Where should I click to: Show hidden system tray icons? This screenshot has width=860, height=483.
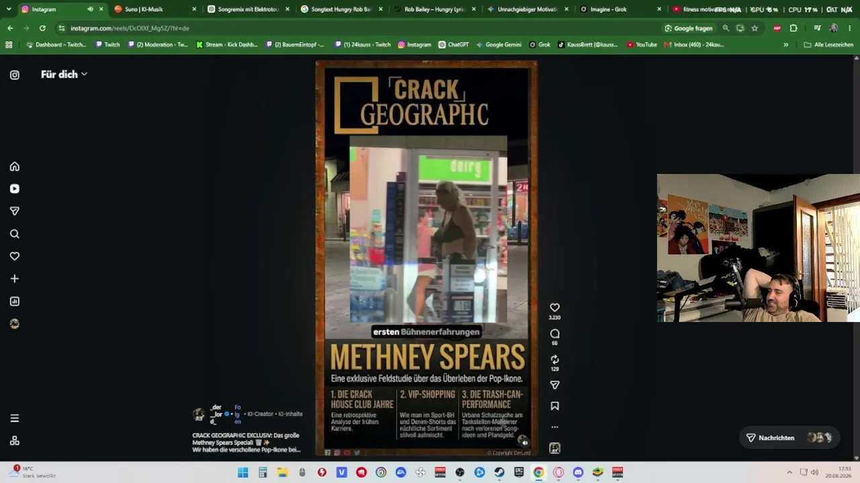(789, 472)
